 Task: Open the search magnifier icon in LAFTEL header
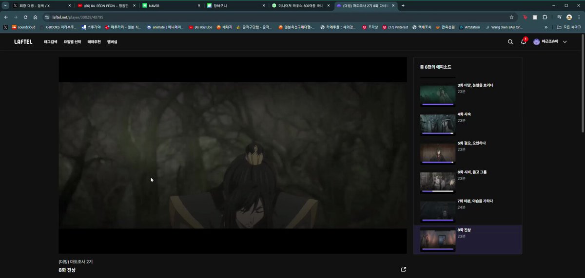510,42
